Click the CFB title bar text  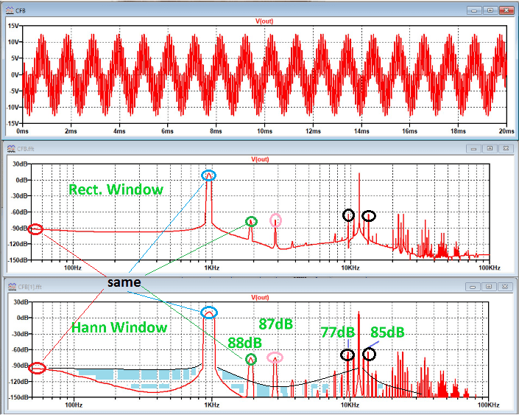tap(21, 10)
